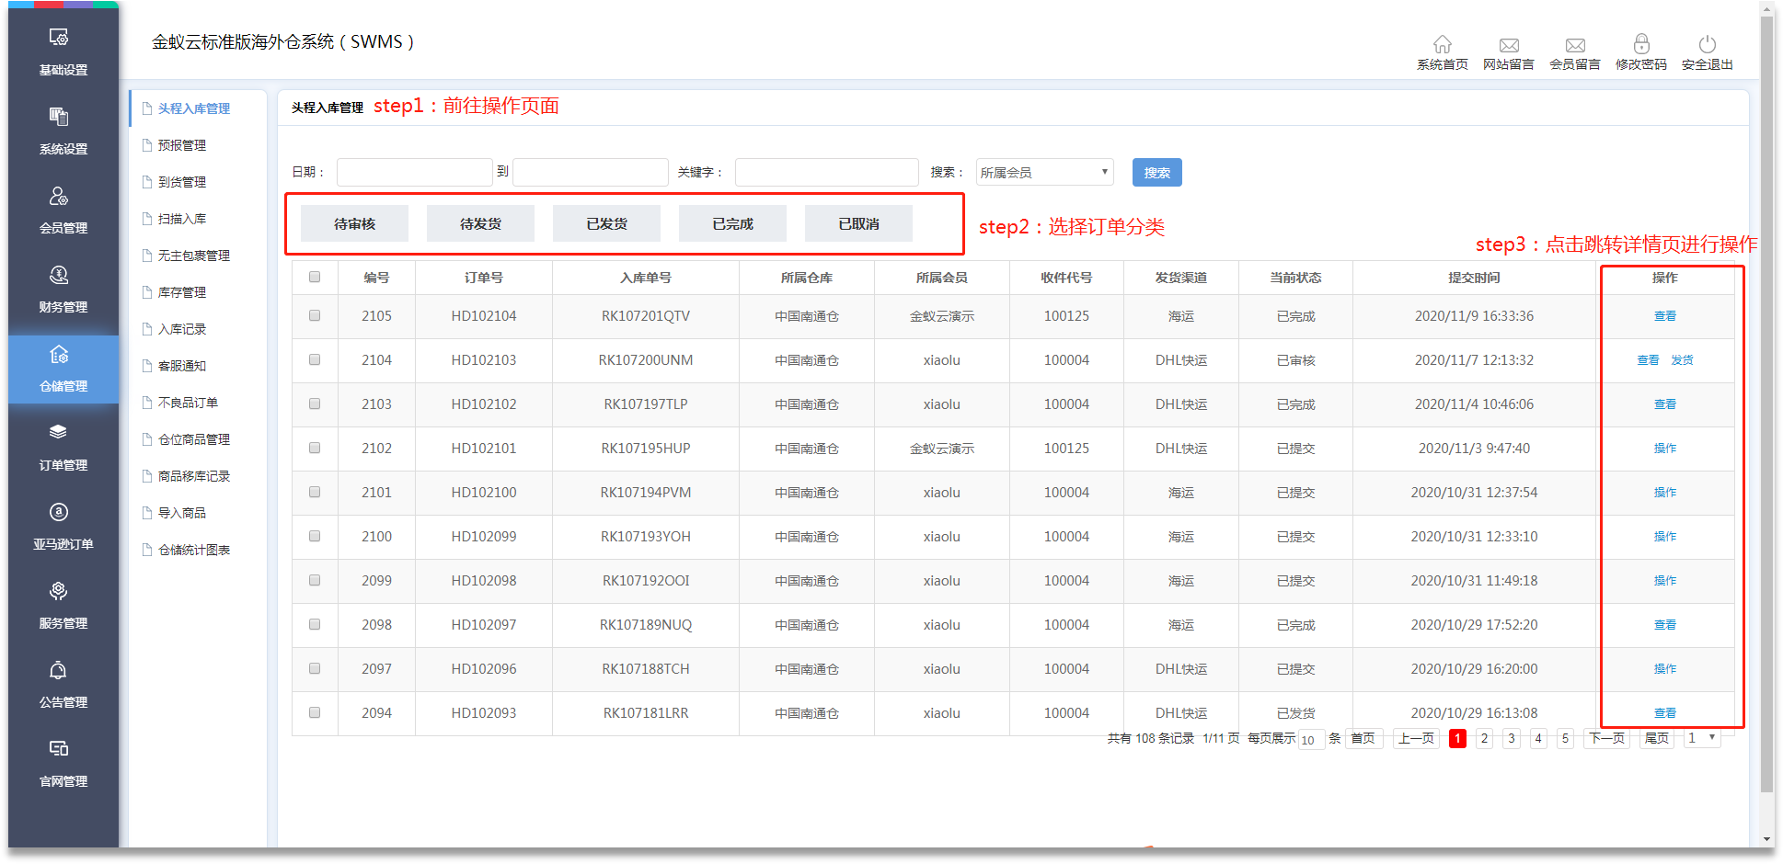Select checkbox for order HD102101
Screen dimensions: 1783x864
point(315,448)
